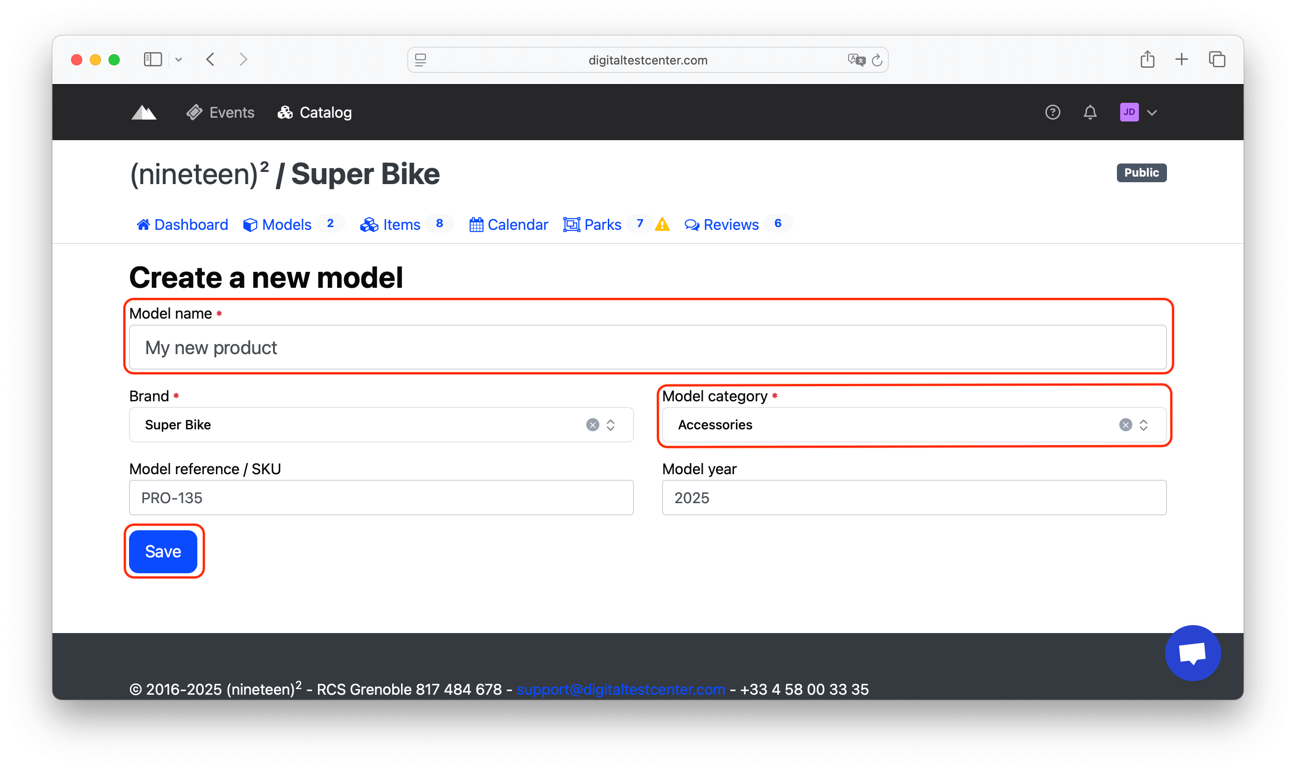Reload the page in Safari
The height and width of the screenshot is (769, 1296).
(877, 60)
